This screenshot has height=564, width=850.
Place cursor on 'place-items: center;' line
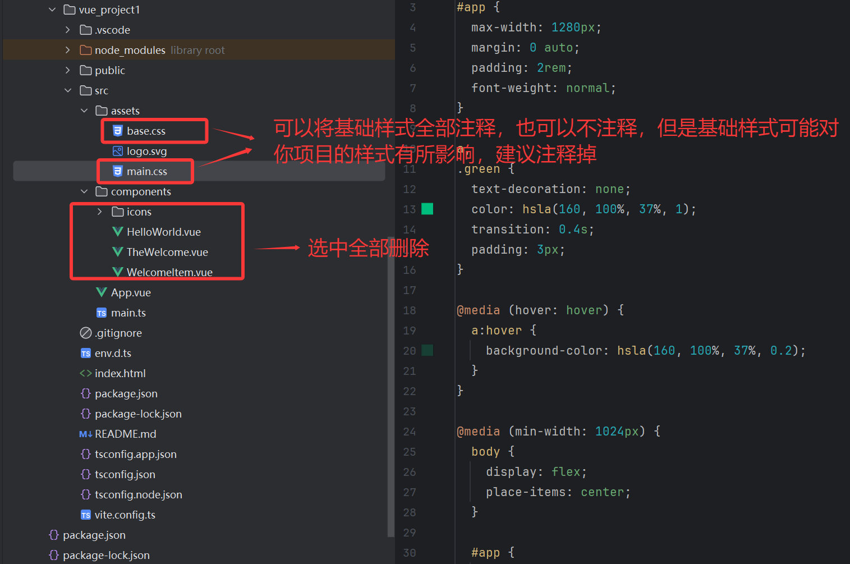click(558, 492)
